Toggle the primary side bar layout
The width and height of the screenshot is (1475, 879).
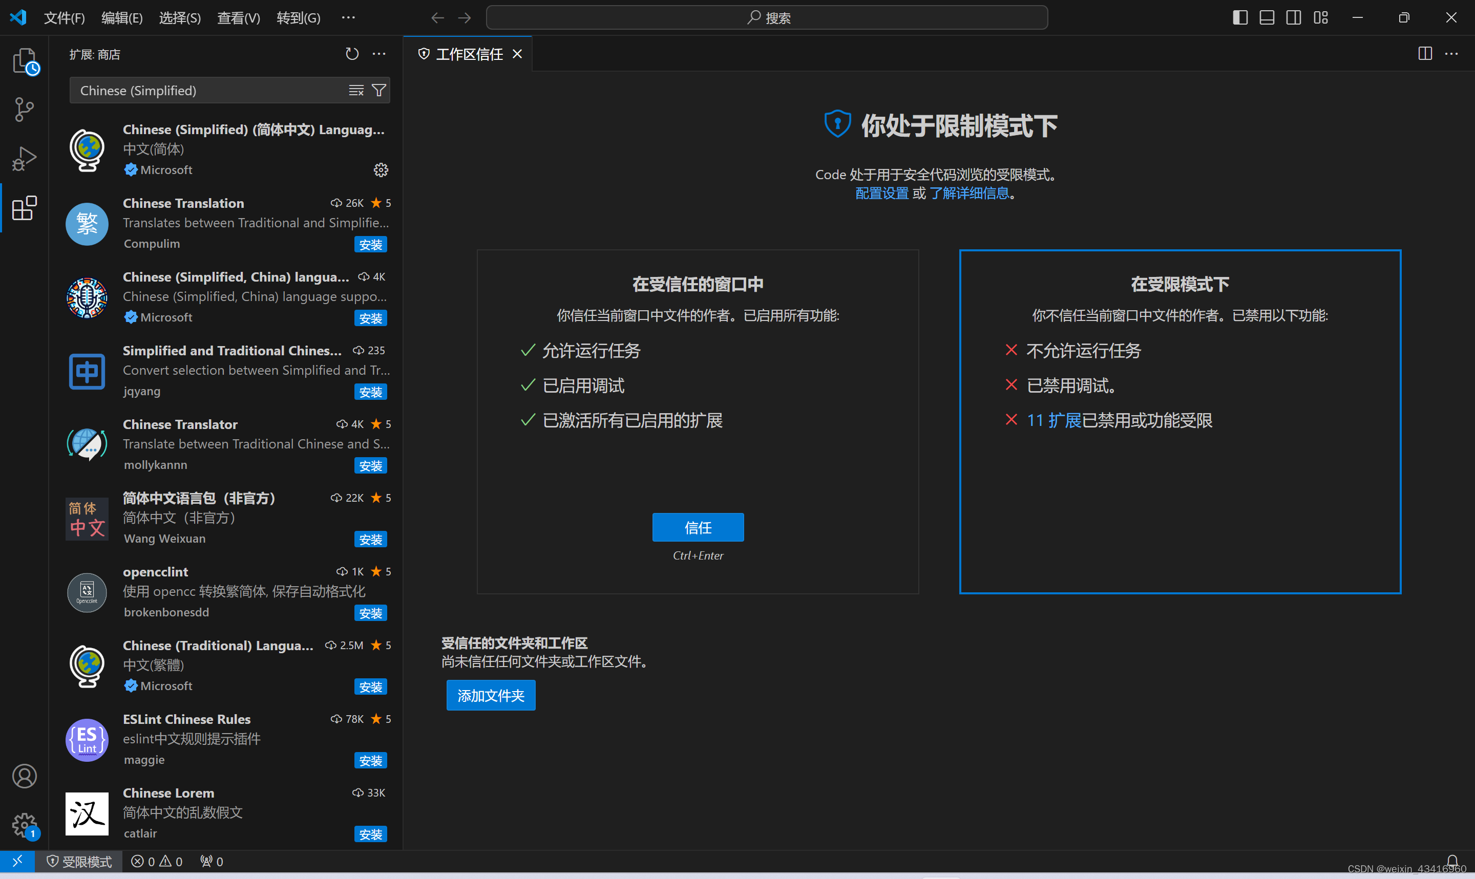pos(1240,18)
